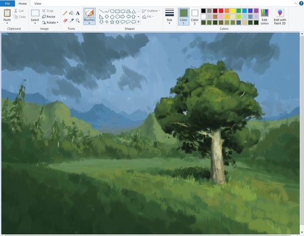Choose the Rectangle shape

pos(117,11)
